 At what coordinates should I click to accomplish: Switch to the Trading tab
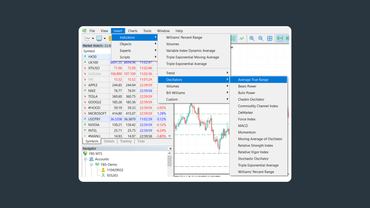tap(125, 141)
